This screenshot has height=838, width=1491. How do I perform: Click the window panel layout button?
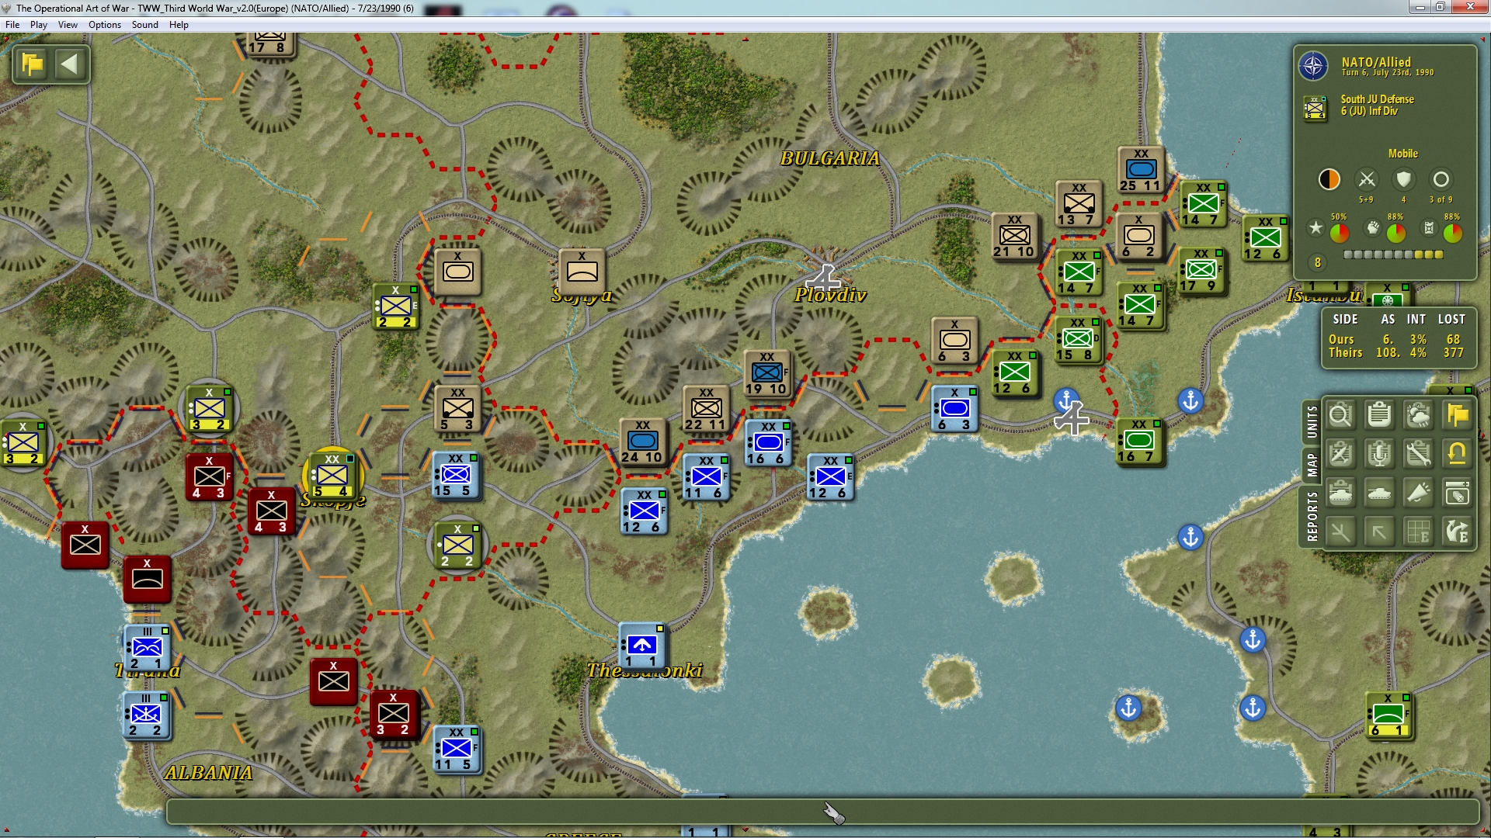tap(1457, 493)
